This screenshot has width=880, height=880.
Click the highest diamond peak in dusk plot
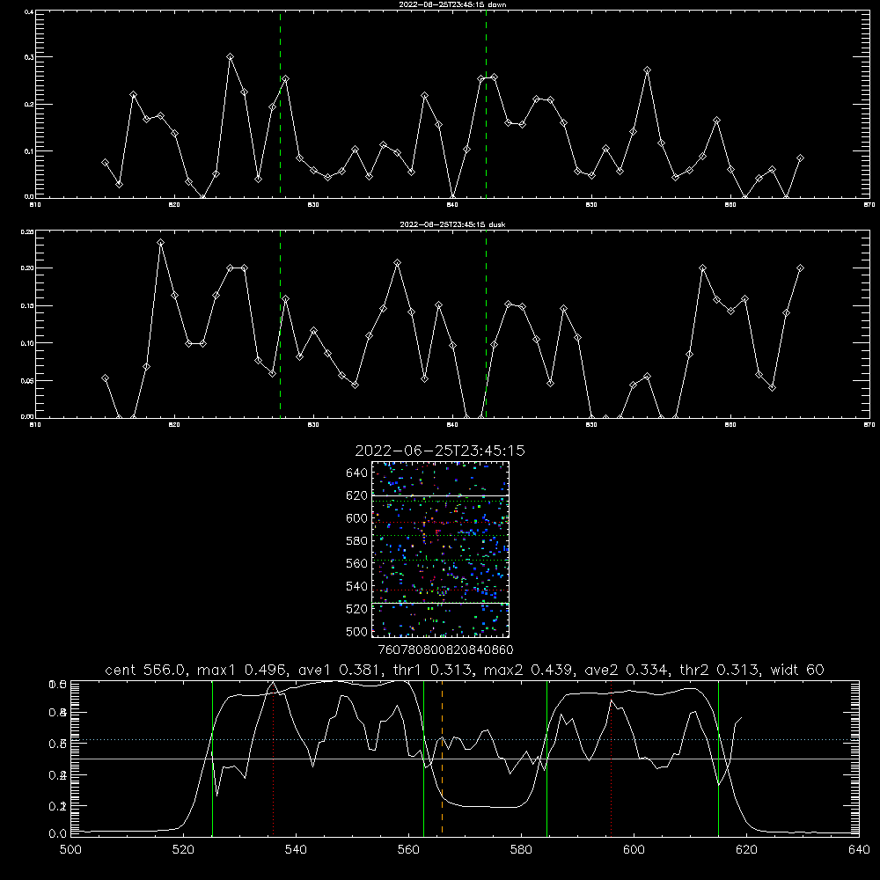click(160, 243)
